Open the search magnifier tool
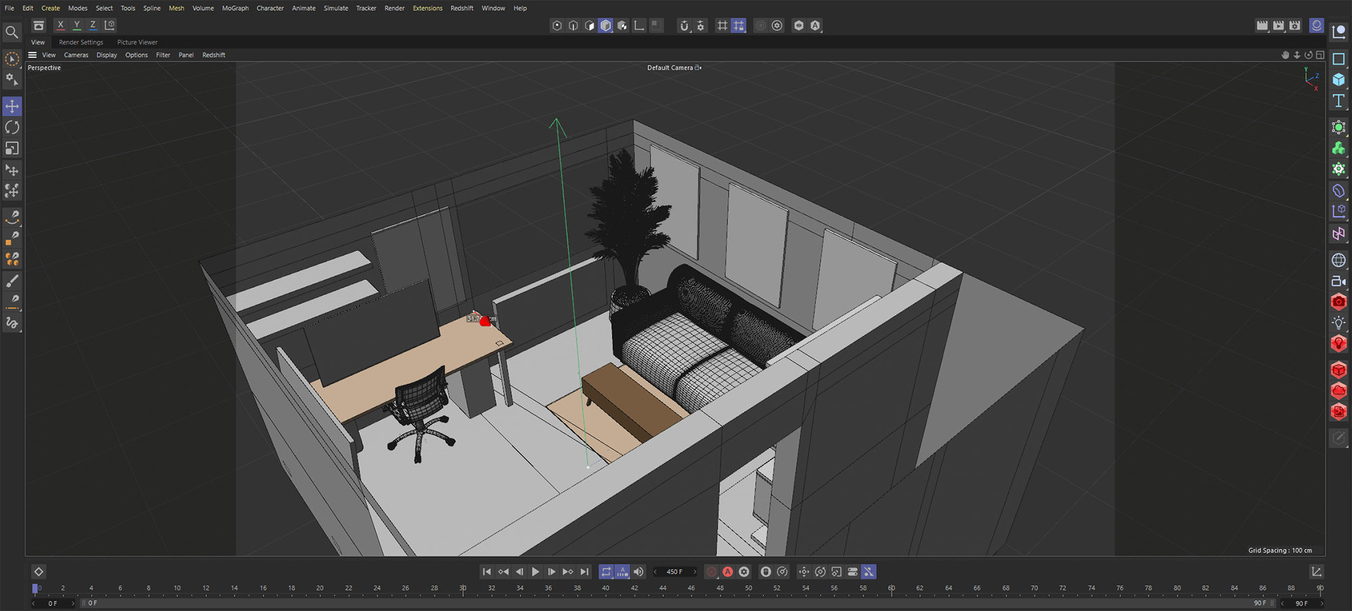Viewport: 1352px width, 611px height. tap(12, 32)
